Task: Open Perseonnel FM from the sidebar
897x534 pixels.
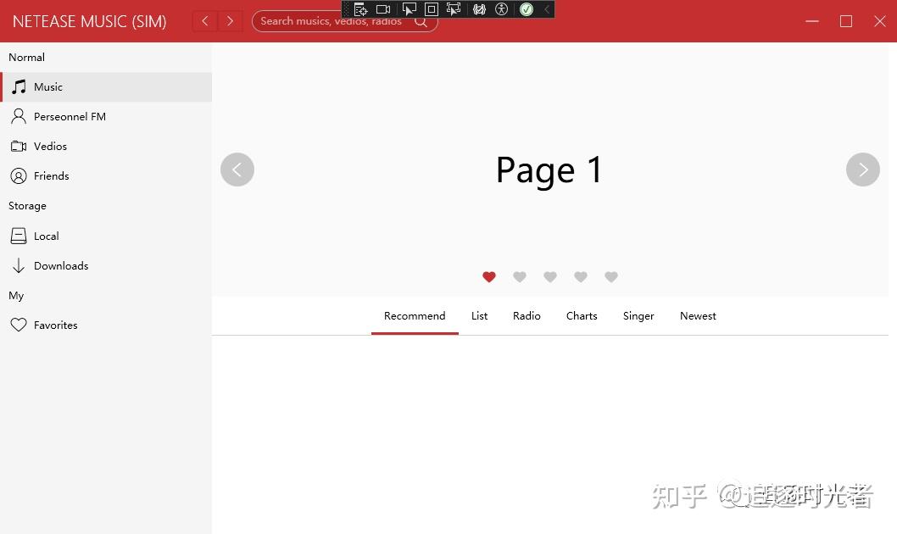Action: tap(69, 116)
